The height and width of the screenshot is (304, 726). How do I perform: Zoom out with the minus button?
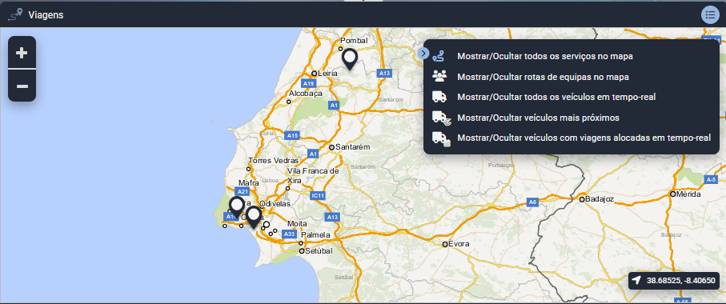(x=22, y=86)
